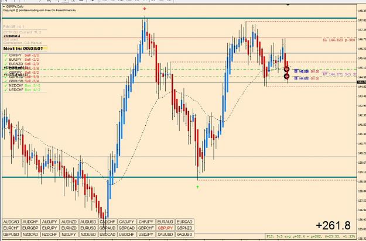Screen dimensions: 366x241
Task: Switch chart to AUDCHF
Action: point(30,222)
